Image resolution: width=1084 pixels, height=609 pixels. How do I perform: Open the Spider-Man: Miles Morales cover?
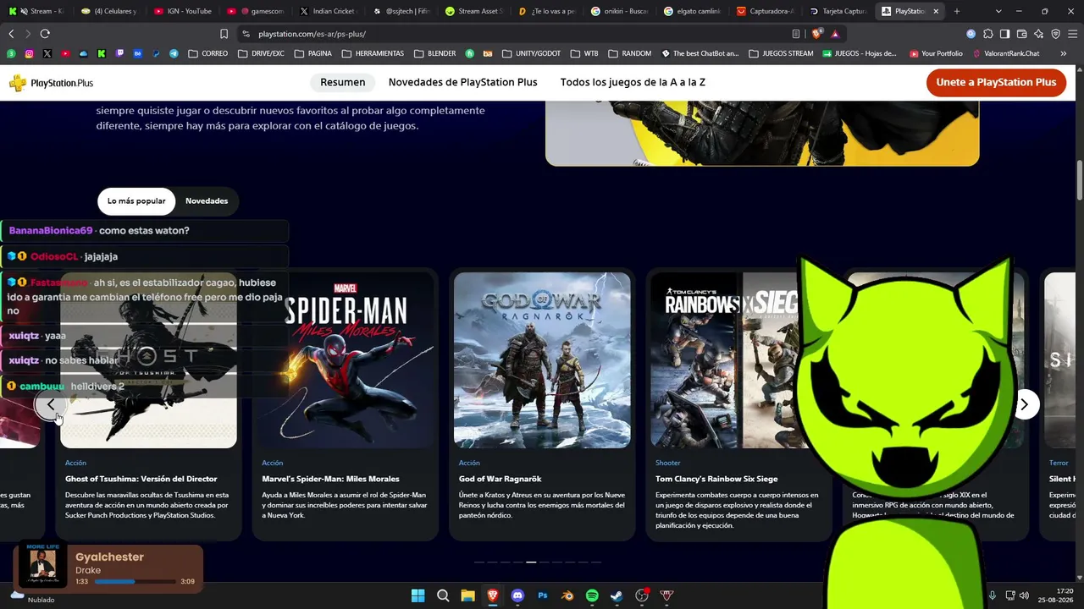coord(346,360)
